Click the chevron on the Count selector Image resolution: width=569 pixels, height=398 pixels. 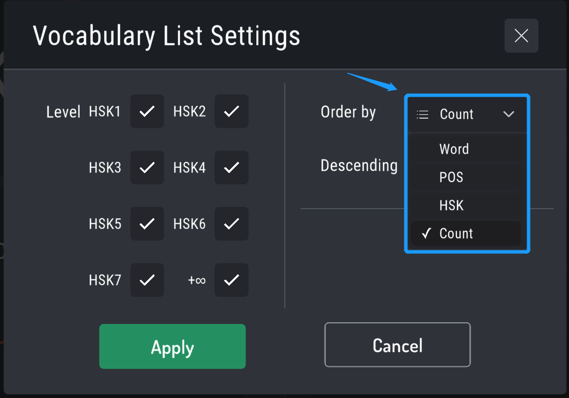tap(510, 114)
